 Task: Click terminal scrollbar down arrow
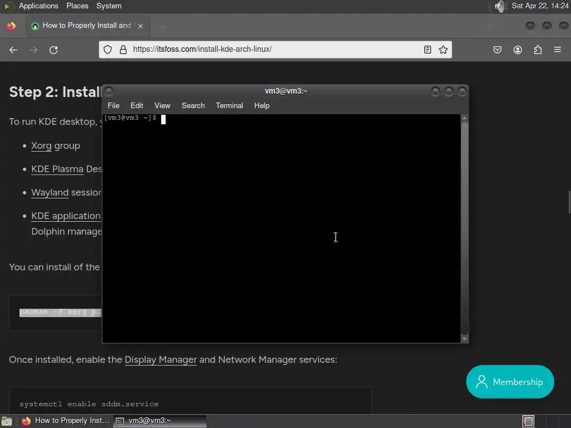464,339
